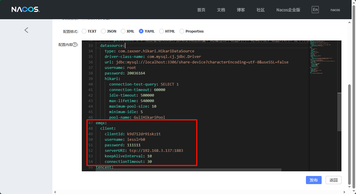Screen dimensions: 356x194
Task: Select JSON format radio button
Action: point(103,31)
